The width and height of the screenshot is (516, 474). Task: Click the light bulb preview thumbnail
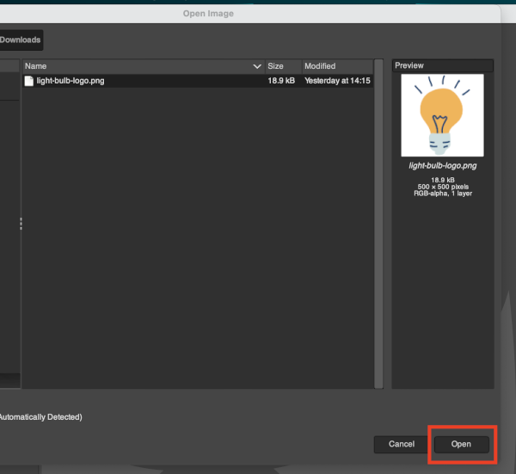[442, 115]
